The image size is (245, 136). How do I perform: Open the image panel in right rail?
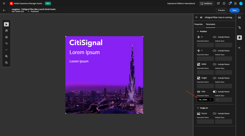[239, 18]
